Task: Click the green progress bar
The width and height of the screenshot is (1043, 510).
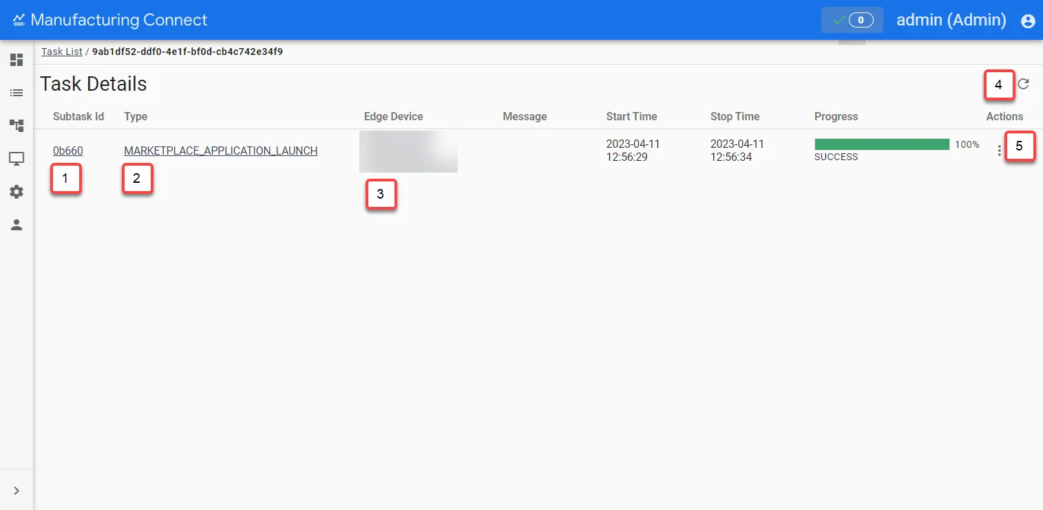Action: pyautogui.click(x=882, y=144)
